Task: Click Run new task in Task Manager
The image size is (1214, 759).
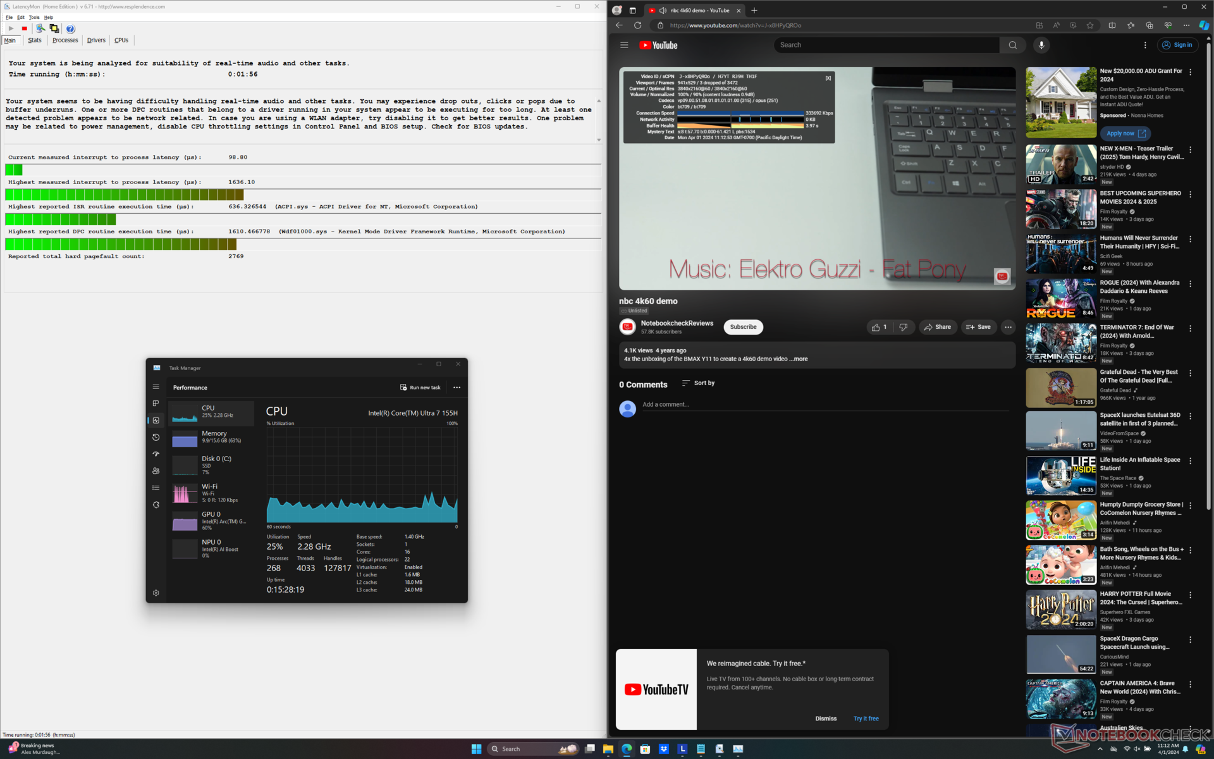Action: click(x=420, y=388)
